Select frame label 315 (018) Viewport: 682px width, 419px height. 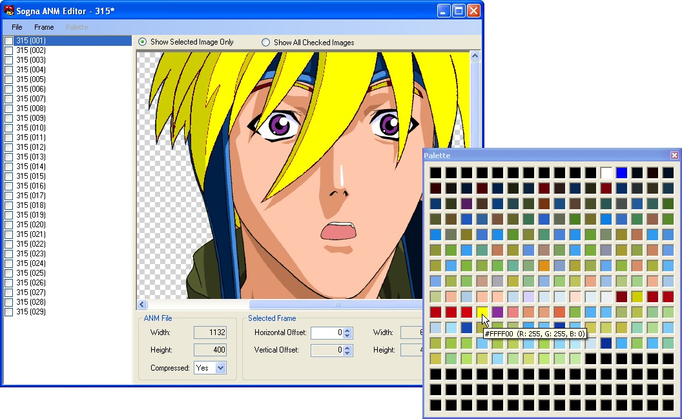coord(31,205)
